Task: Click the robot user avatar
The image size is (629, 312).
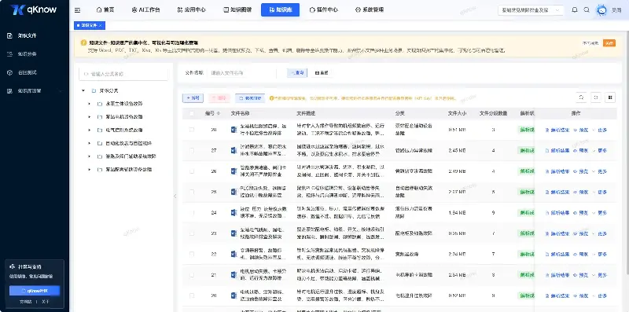Action: [x=601, y=10]
